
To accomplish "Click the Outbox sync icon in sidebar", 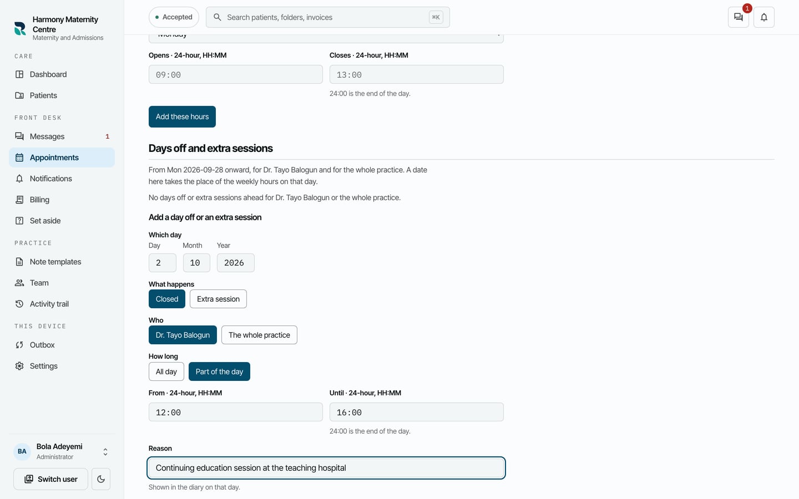I will pyautogui.click(x=19, y=345).
